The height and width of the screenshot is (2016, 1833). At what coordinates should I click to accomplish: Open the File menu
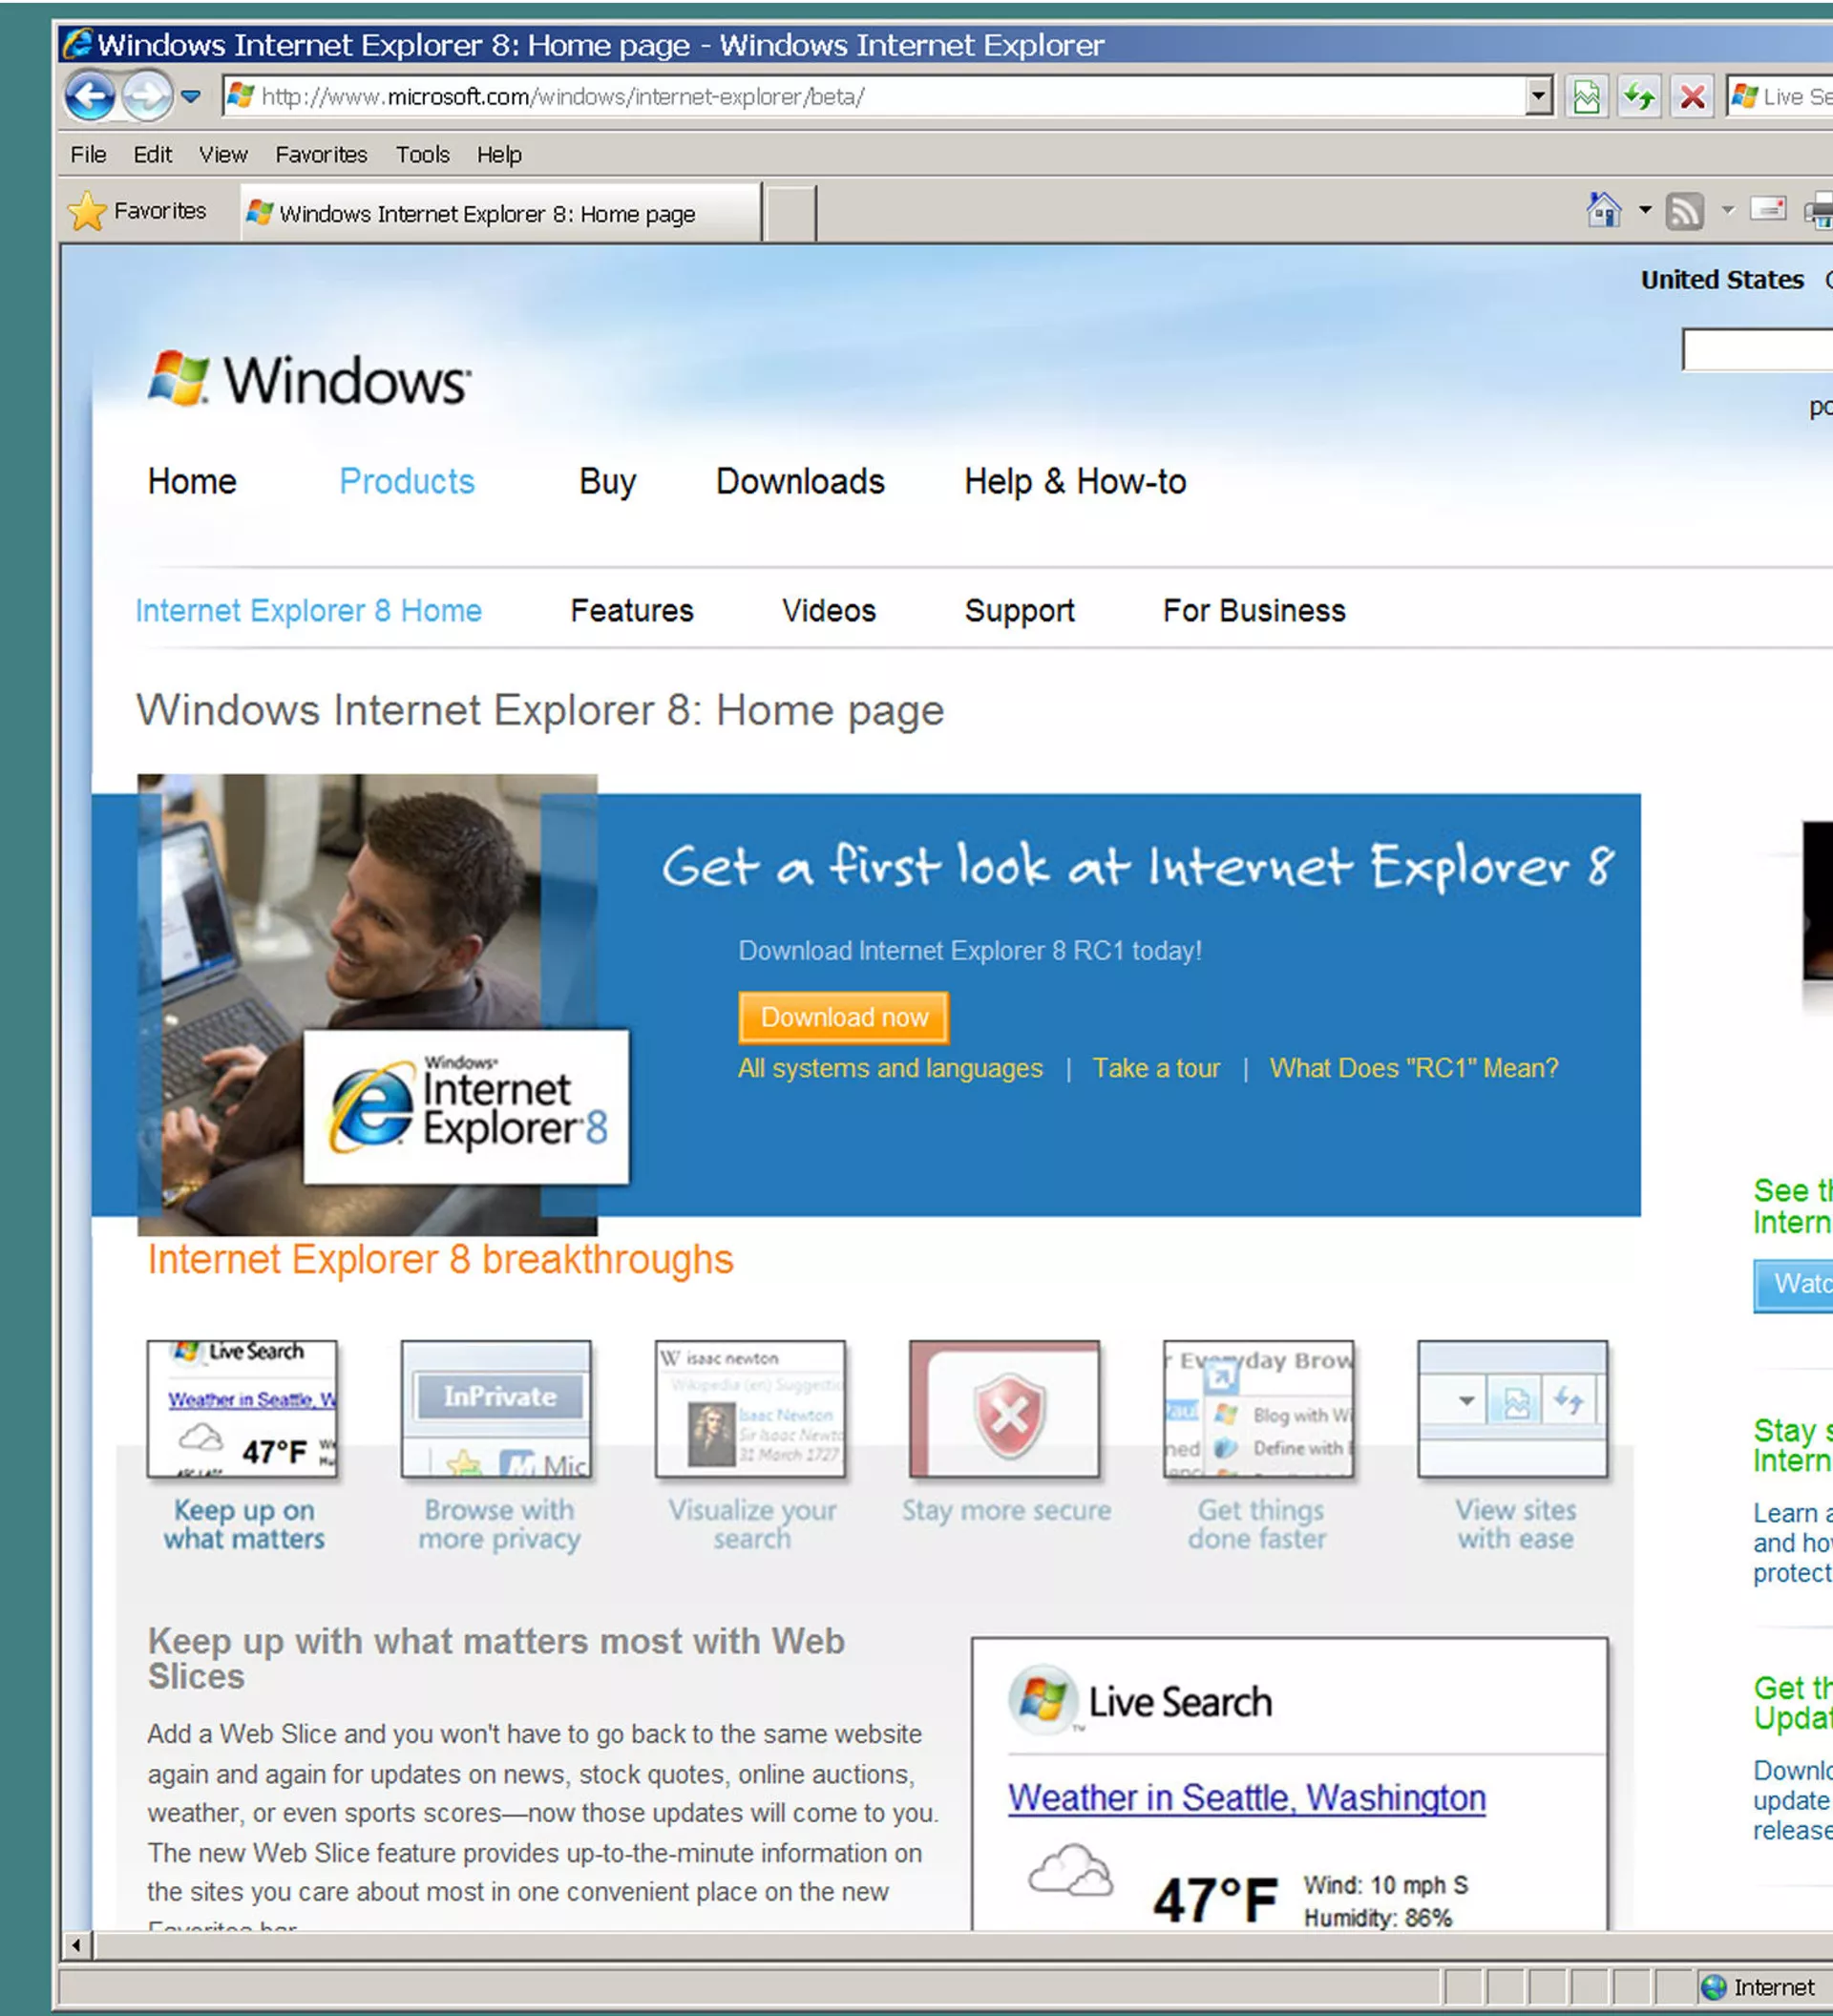coord(88,155)
